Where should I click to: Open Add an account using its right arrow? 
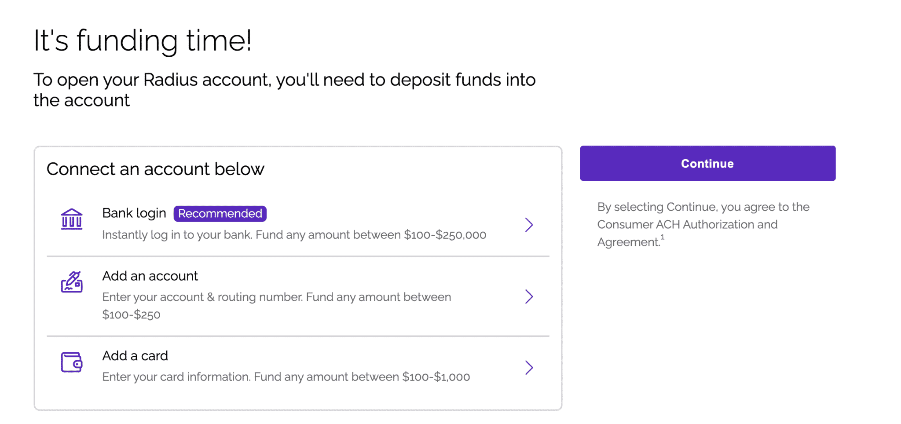(530, 297)
